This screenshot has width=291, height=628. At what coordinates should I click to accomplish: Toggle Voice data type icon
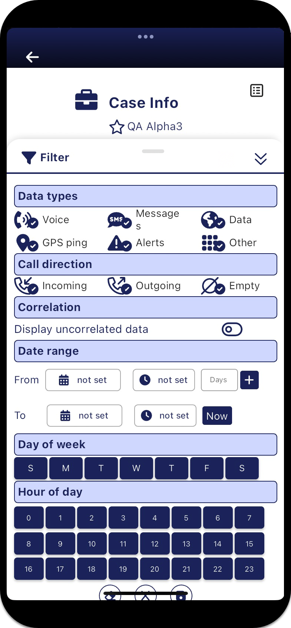[x=26, y=220]
